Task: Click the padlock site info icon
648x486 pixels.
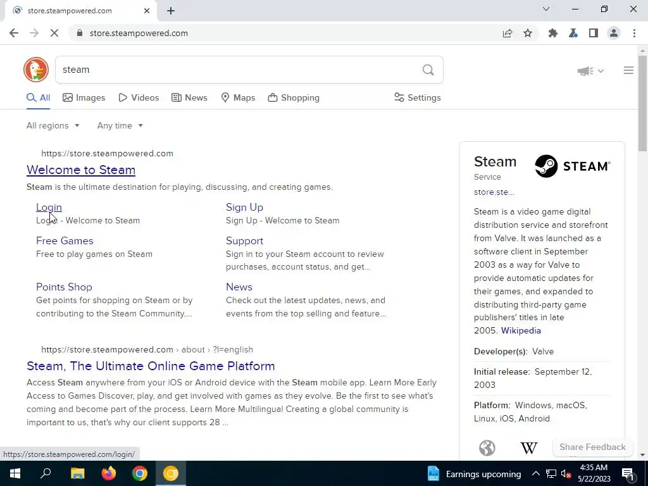Action: pyautogui.click(x=80, y=33)
